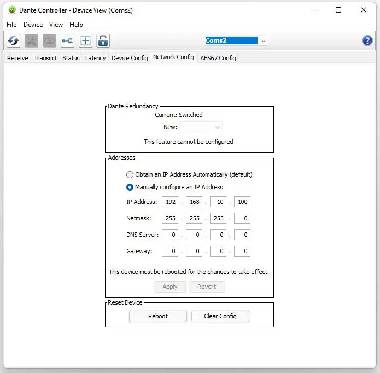
Task: Click the reboot required notice text
Action: pyautogui.click(x=189, y=272)
